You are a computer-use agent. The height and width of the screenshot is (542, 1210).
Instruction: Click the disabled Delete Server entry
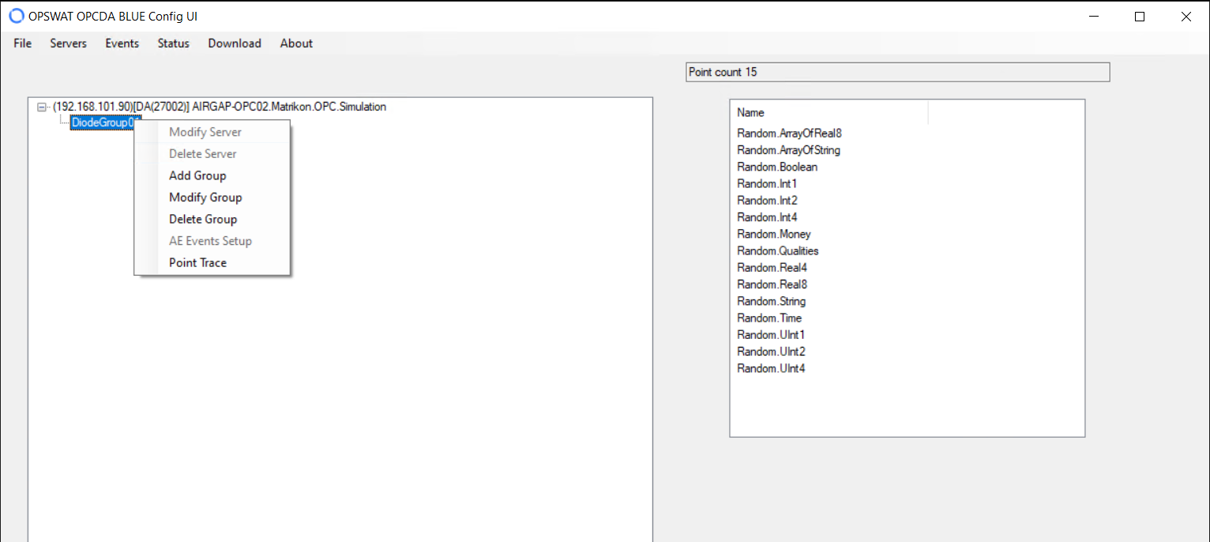pos(212,153)
